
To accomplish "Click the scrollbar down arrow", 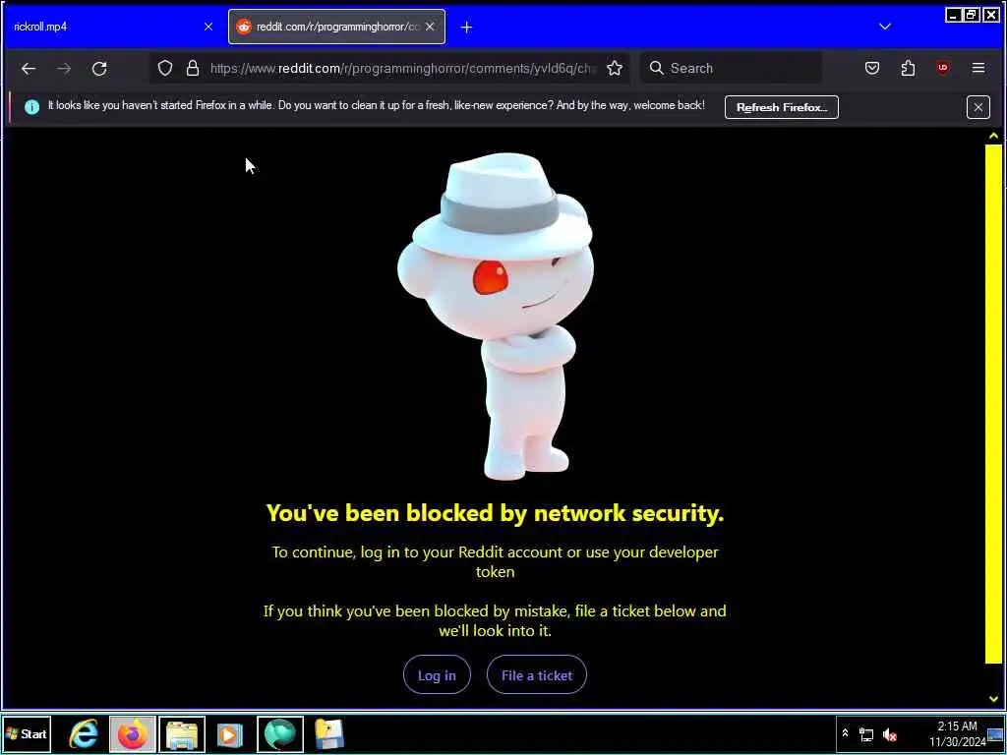I will click(x=993, y=699).
